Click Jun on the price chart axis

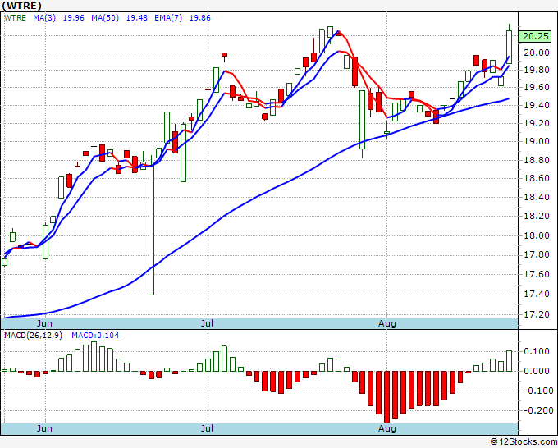pyautogui.click(x=44, y=323)
